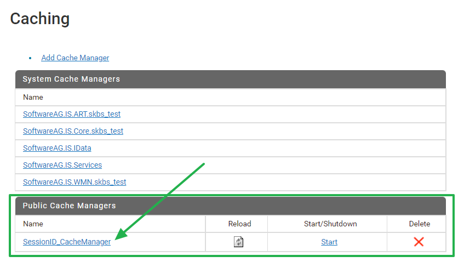
Task: Open the SessionID_CacheManager link
Action: (67, 242)
